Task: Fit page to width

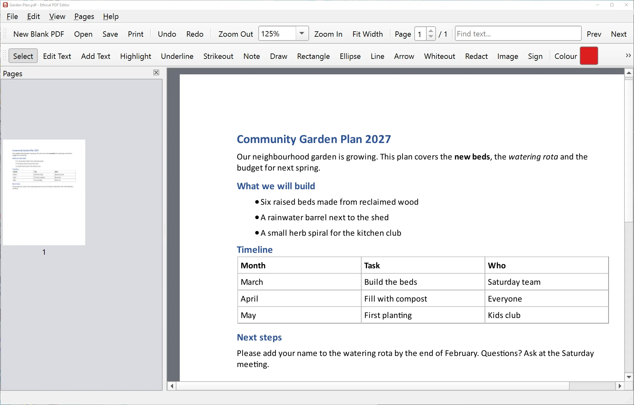Action: (x=367, y=34)
